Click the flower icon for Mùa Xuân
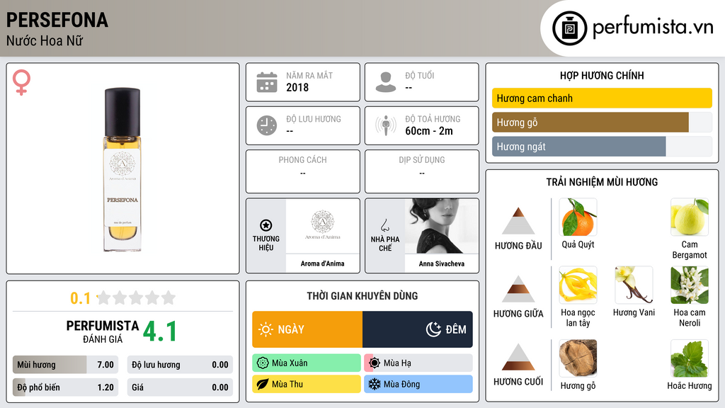 click(263, 363)
